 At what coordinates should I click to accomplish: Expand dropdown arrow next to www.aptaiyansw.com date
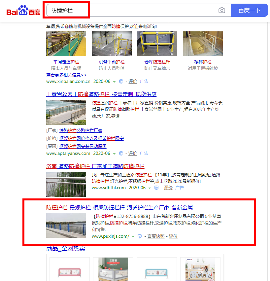(114, 154)
